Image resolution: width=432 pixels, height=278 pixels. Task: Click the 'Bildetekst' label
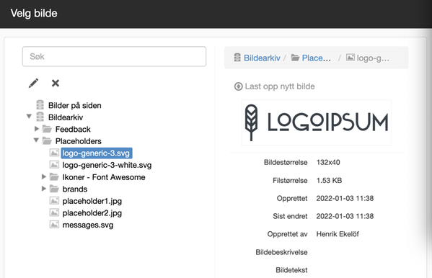tap(291, 270)
